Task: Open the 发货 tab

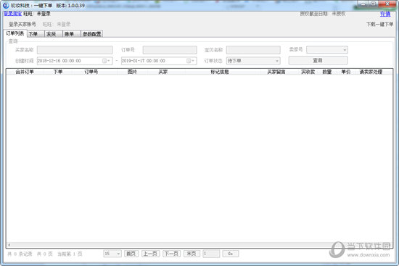Action: [x=54, y=34]
